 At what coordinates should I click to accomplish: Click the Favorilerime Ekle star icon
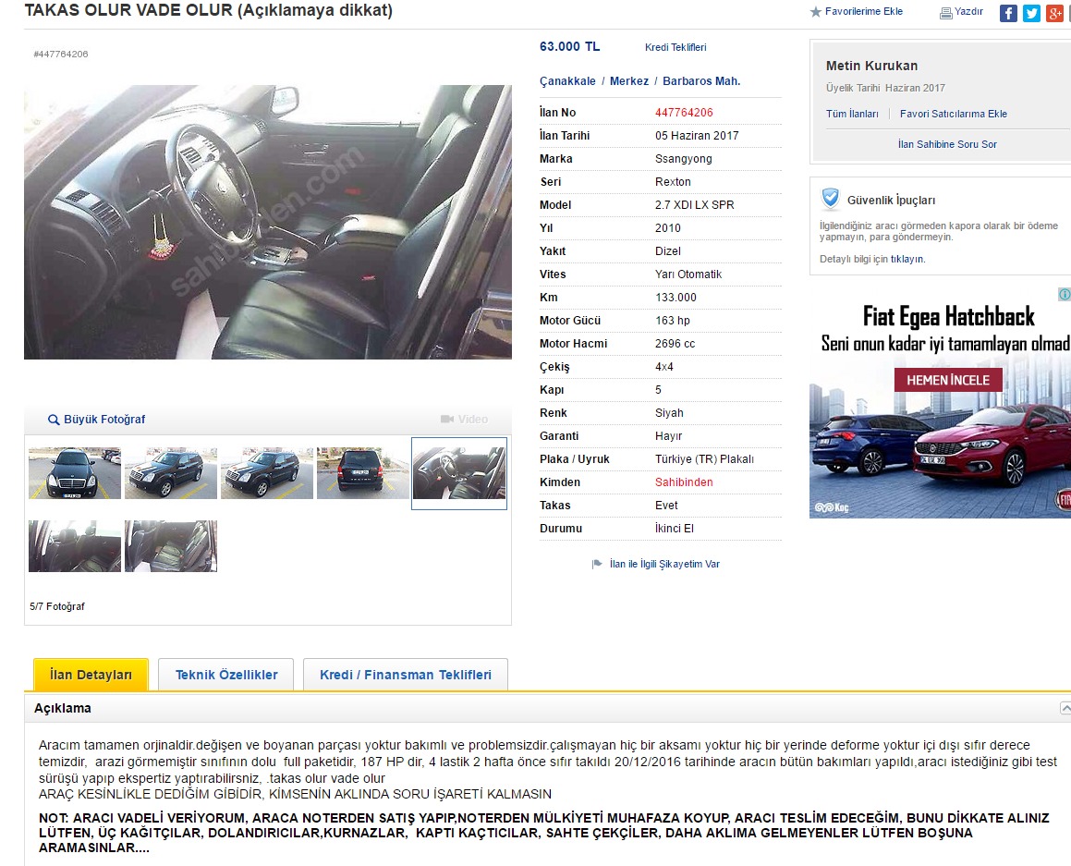(815, 12)
